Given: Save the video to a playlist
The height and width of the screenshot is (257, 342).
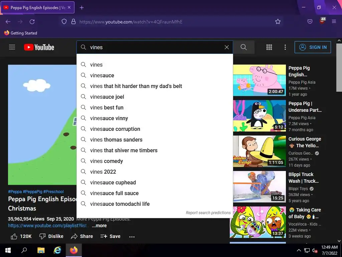Looking at the screenshot, I should pyautogui.click(x=110, y=236).
